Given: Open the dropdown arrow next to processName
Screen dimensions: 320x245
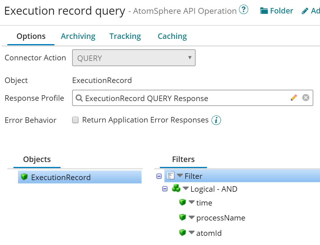Looking at the screenshot, I should pos(192,217).
